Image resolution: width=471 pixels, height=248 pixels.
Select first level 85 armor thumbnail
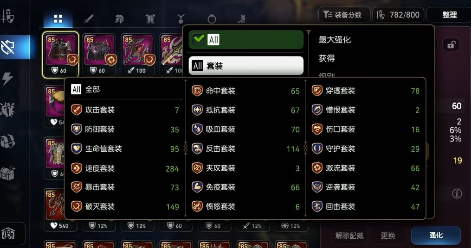click(x=60, y=55)
